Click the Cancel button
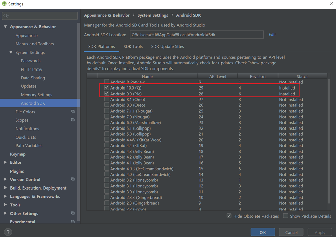 pos(291,232)
